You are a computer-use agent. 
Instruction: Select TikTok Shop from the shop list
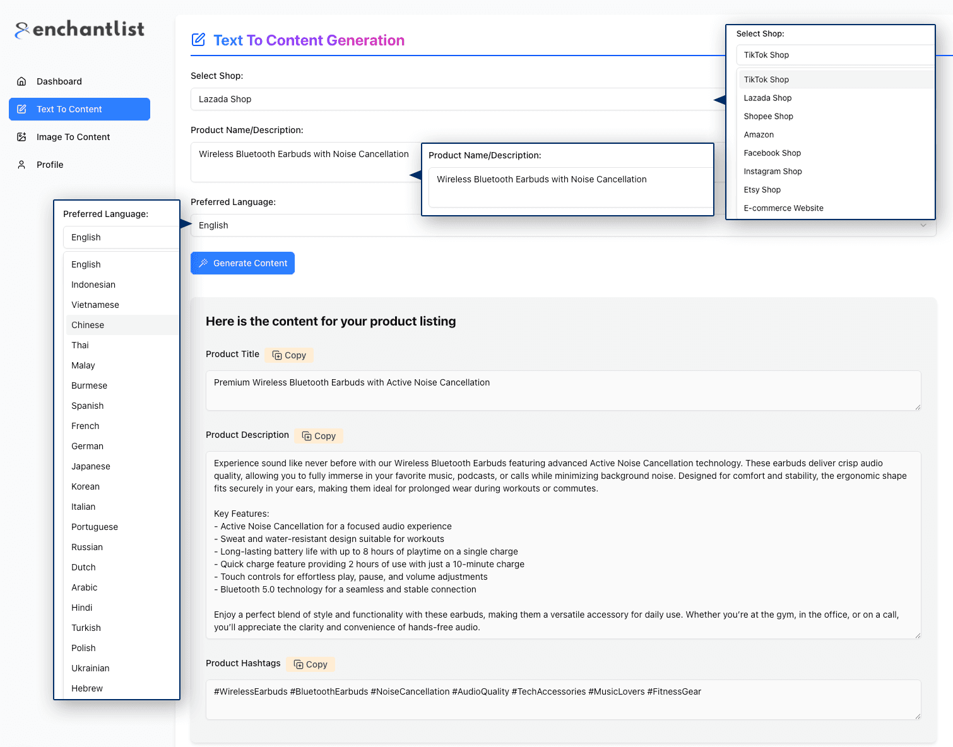(x=766, y=79)
